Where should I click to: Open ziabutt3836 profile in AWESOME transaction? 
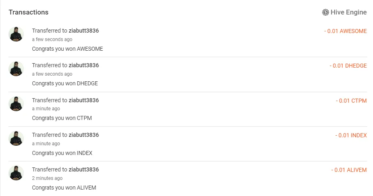(x=84, y=31)
